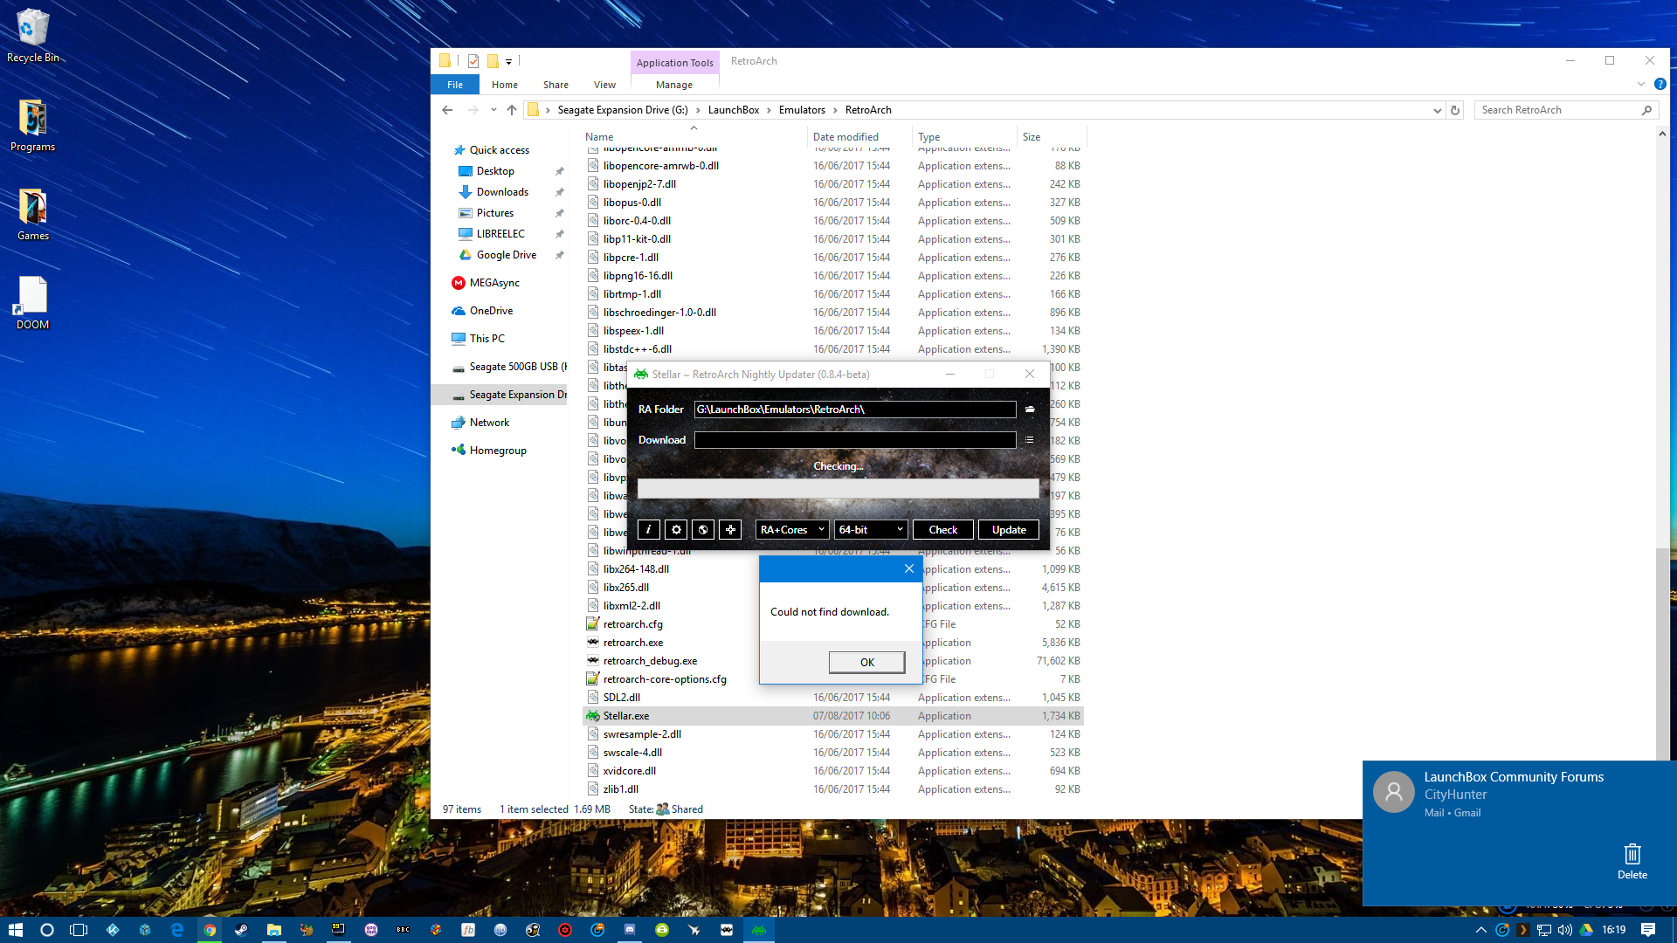Open recent locations dropdown arrow

(x=493, y=110)
